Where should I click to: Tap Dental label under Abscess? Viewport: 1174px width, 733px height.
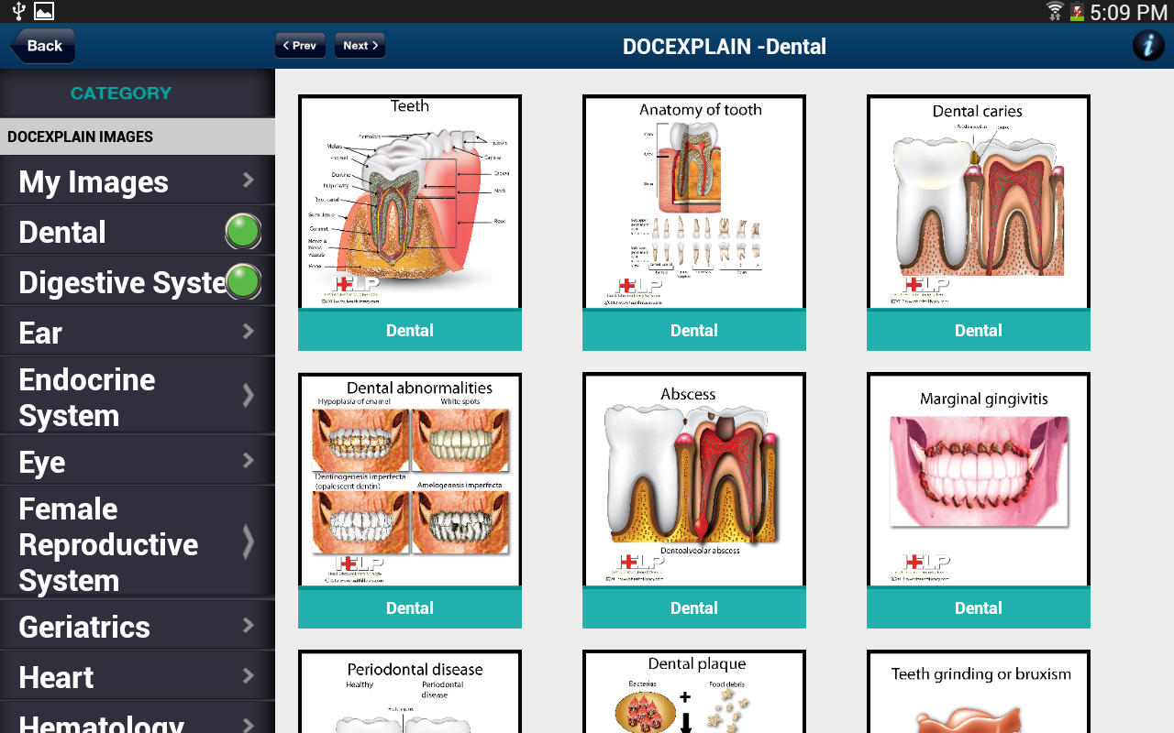694,608
